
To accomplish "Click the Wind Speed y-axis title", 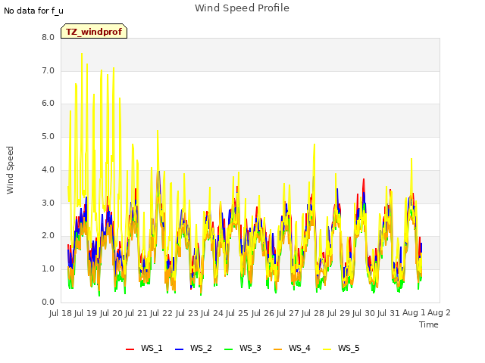I will [10, 170].
